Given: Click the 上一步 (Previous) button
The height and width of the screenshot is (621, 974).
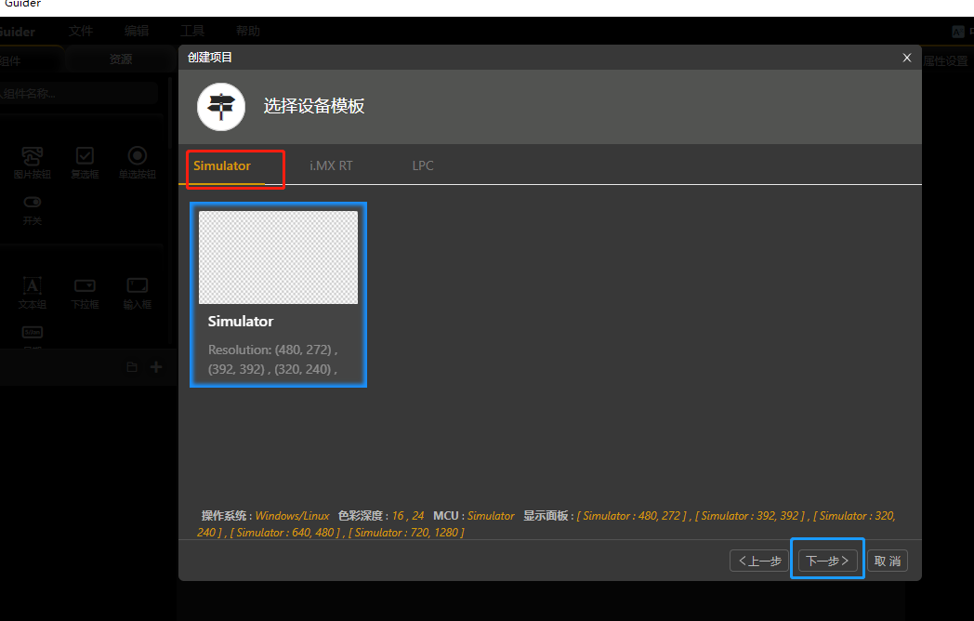Looking at the screenshot, I should coord(759,560).
